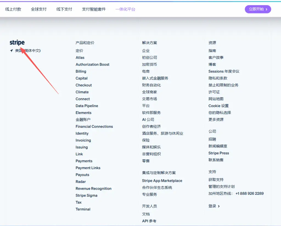Image resolution: width=281 pixels, height=226 pixels.
Task: Select the 全球支付 navigation tab
Action: point(39,9)
